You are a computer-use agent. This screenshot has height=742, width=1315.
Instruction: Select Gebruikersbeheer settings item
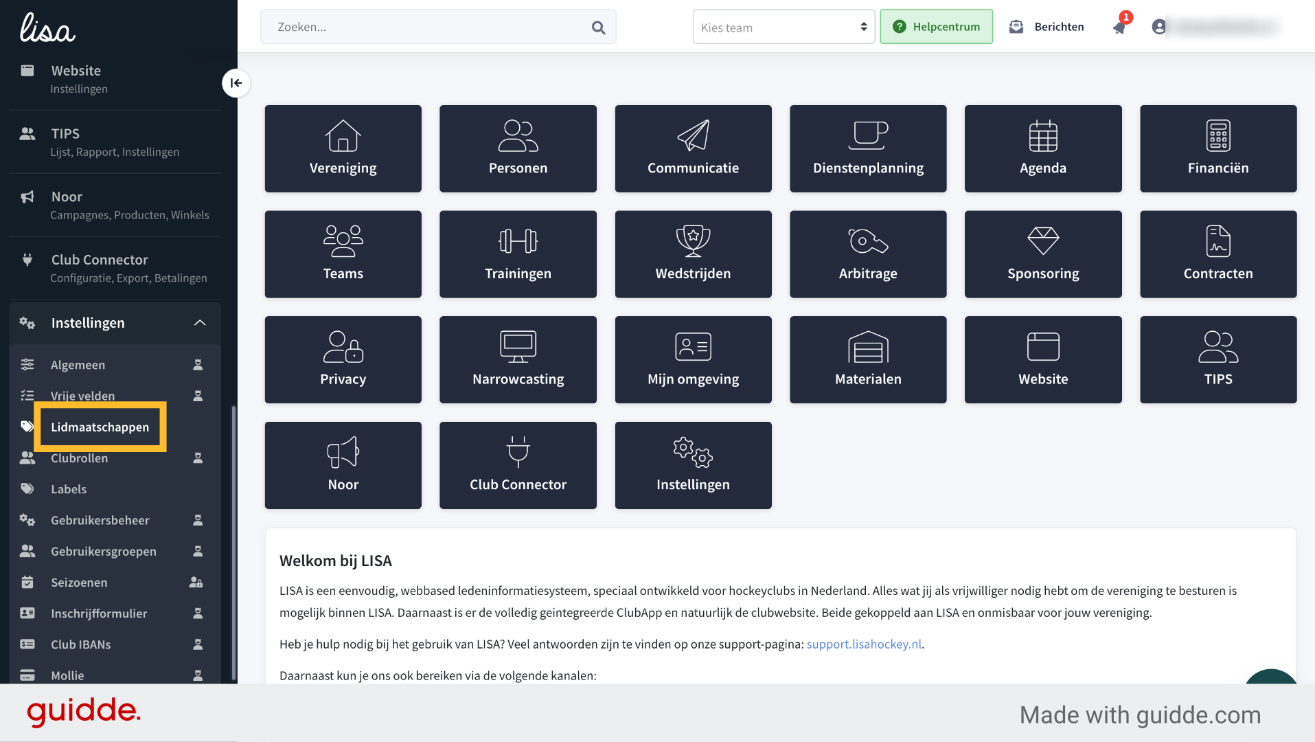coord(115,520)
